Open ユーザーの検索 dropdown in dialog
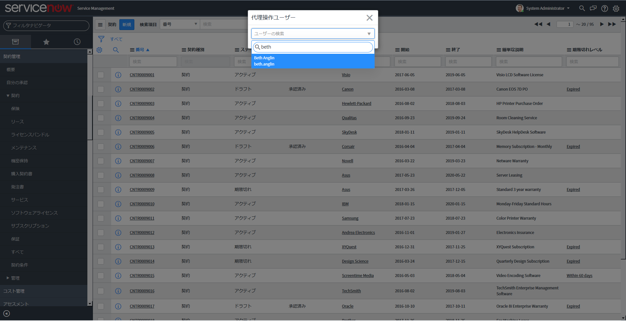This screenshot has height=321, width=626. coord(313,34)
